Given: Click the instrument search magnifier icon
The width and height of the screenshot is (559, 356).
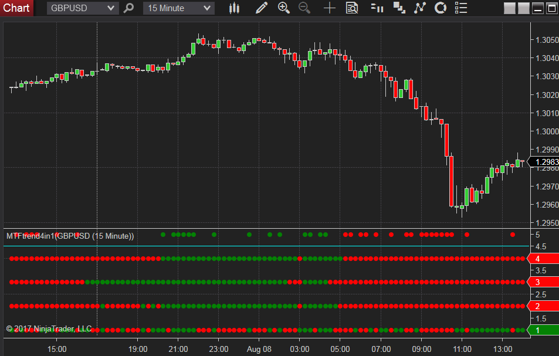Looking at the screenshot, I should 128,8.
